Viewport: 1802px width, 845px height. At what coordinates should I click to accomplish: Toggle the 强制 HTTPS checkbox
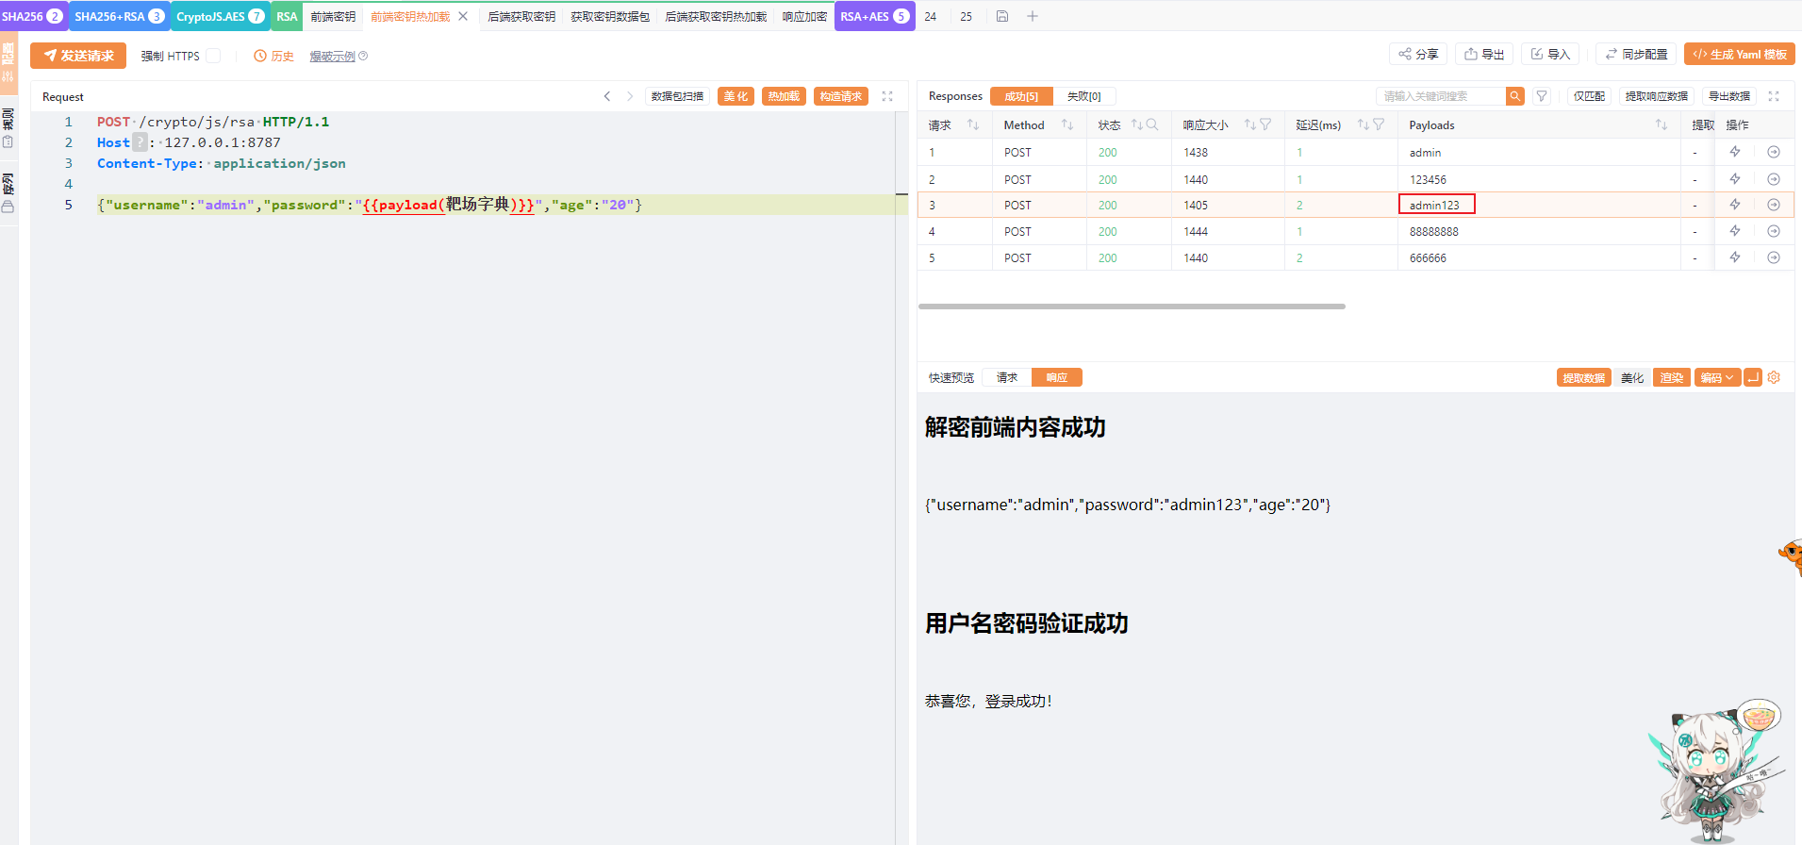coord(214,56)
